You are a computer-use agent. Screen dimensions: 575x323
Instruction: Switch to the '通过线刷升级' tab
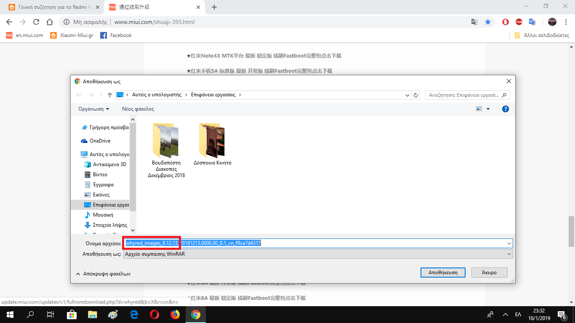coord(154,7)
